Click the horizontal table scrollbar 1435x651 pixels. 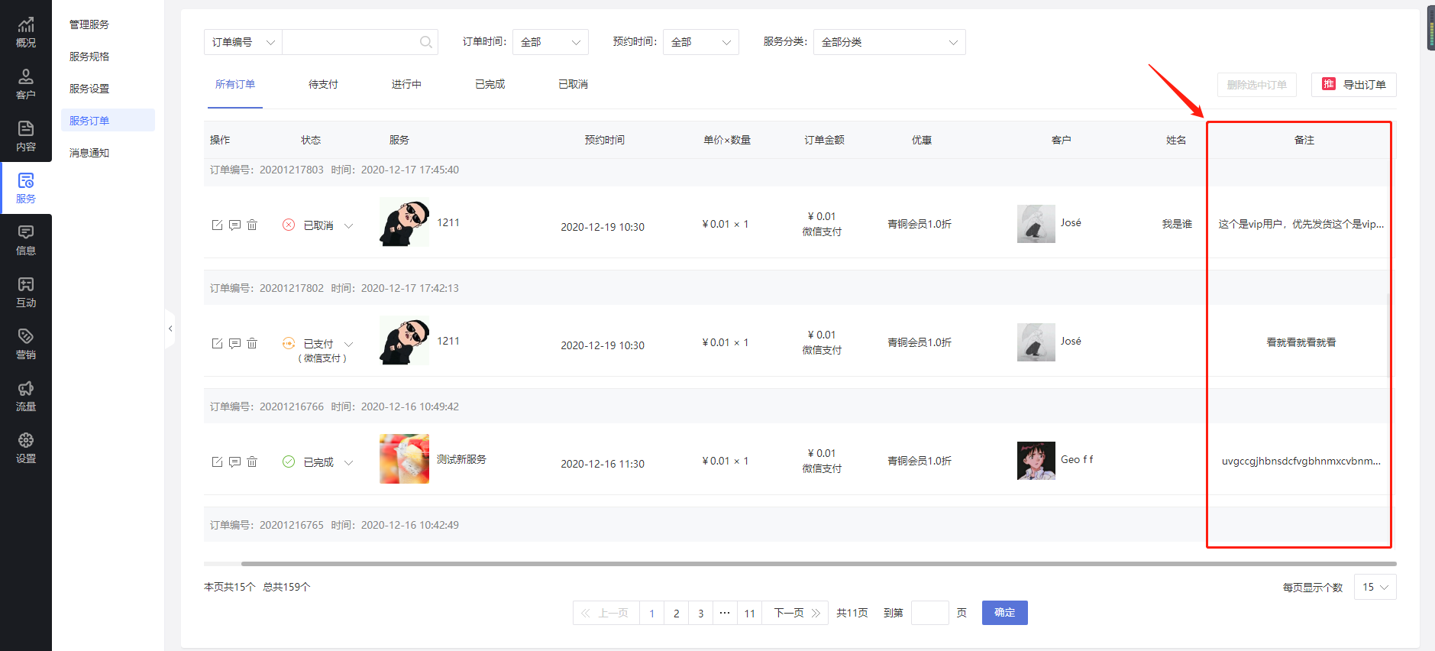(x=819, y=564)
